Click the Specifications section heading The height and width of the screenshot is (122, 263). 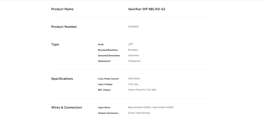(62, 79)
